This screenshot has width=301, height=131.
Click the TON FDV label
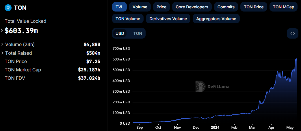[x=15, y=78]
